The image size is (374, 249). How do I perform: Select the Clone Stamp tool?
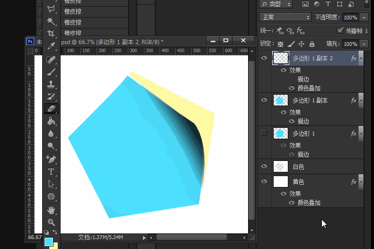[51, 84]
